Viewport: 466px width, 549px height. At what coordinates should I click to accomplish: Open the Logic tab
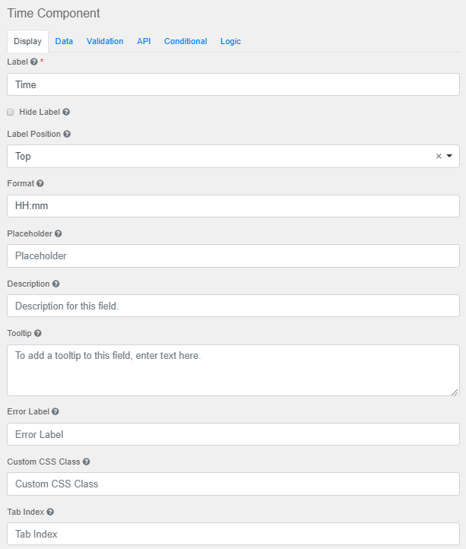(x=230, y=41)
